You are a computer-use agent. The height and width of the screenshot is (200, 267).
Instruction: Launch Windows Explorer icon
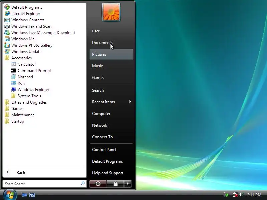[x=13, y=90]
